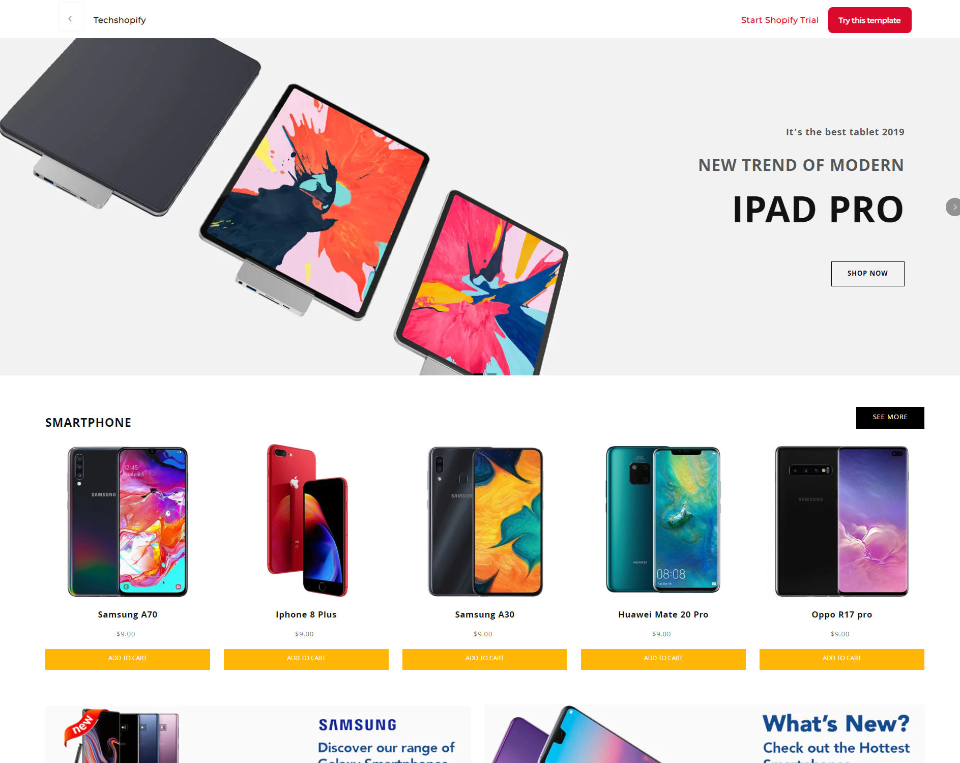Add the Iphone 8 Plus to cart

click(x=306, y=659)
